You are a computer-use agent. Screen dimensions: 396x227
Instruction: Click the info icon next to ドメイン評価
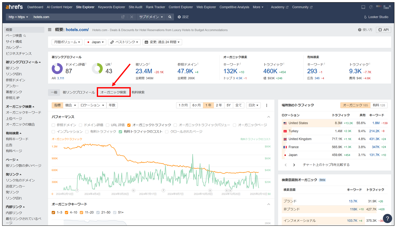pos(86,64)
